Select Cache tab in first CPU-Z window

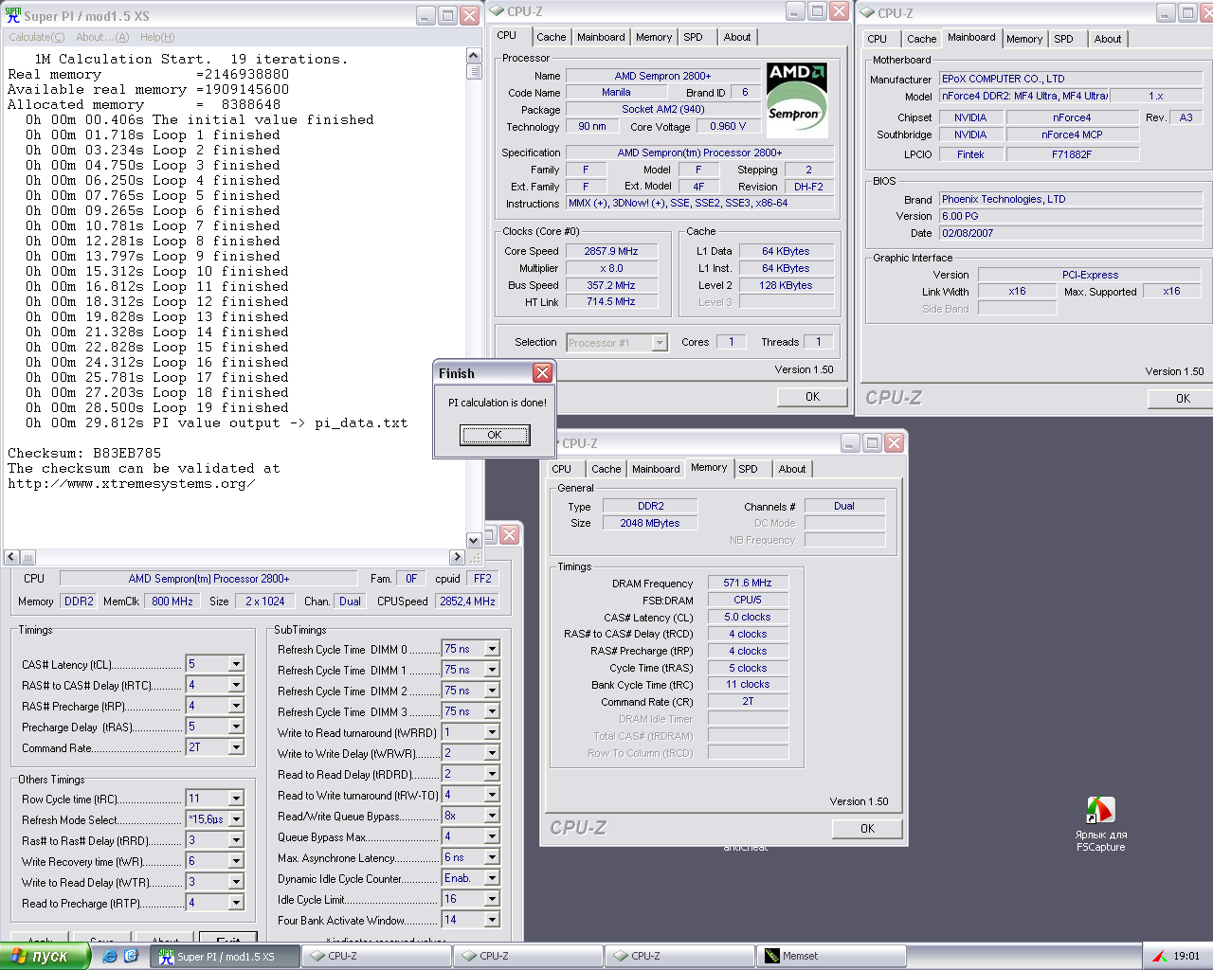(x=551, y=37)
